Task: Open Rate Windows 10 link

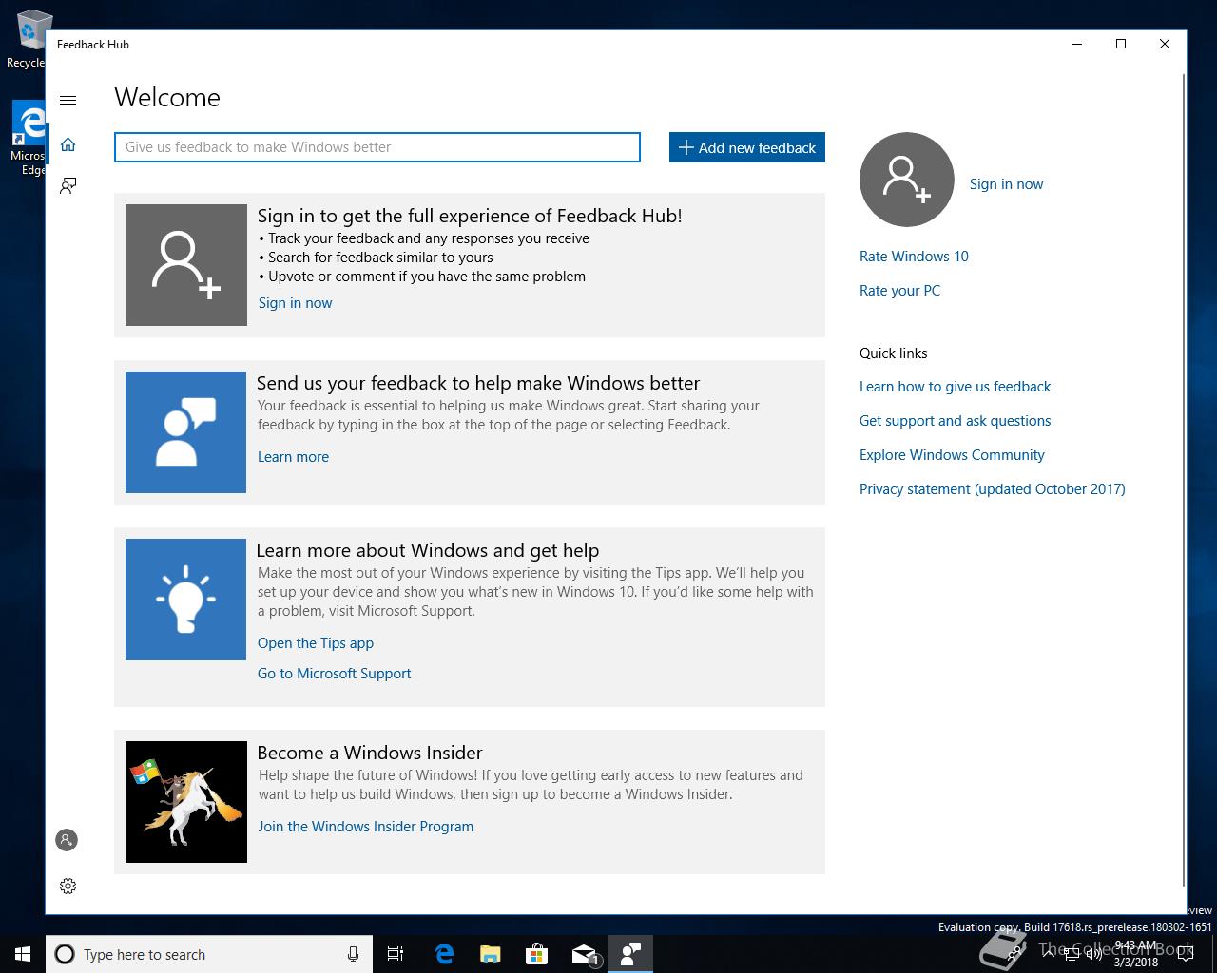Action: click(x=914, y=257)
